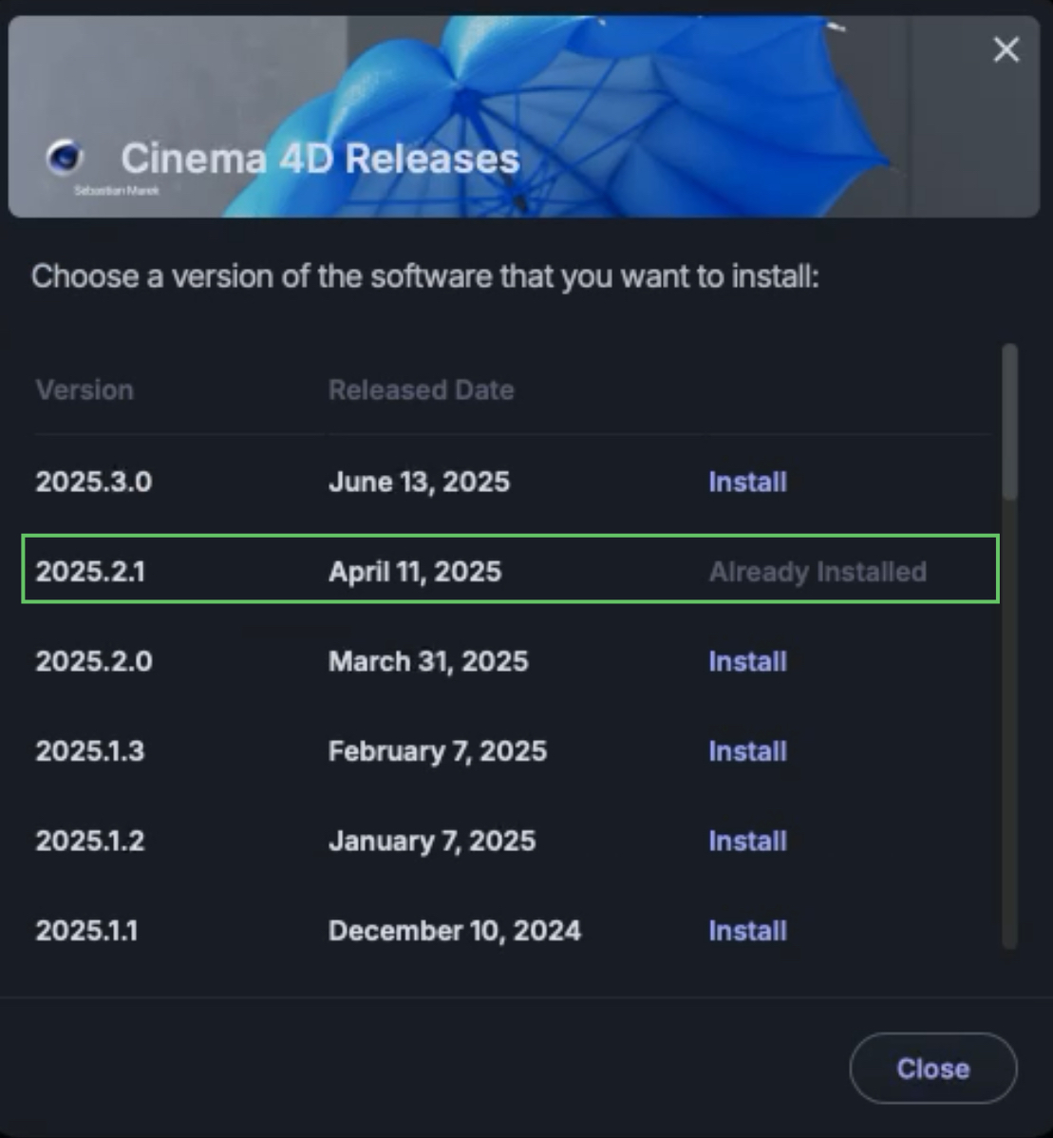Dismiss the dialog with the X icon

click(1006, 49)
